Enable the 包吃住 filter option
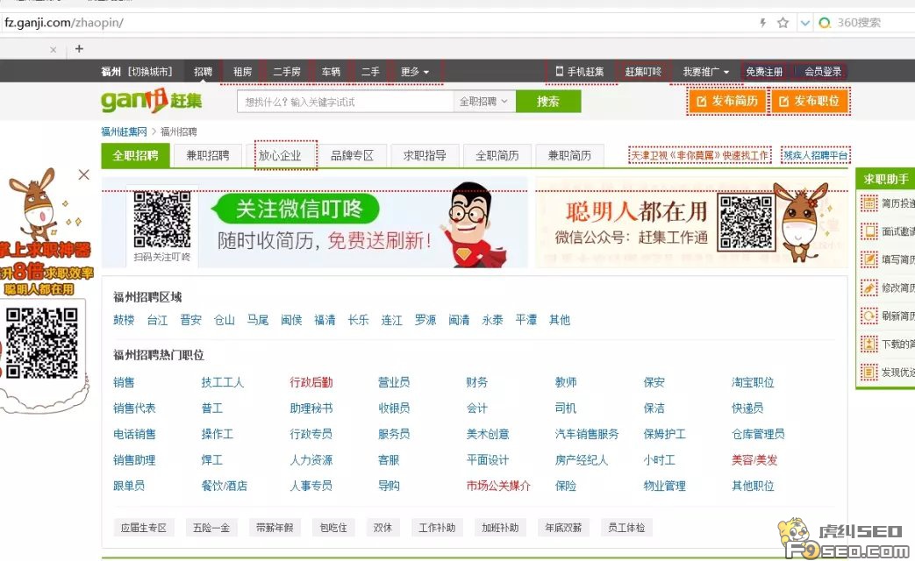Screen dimensions: 915x561 coord(333,528)
